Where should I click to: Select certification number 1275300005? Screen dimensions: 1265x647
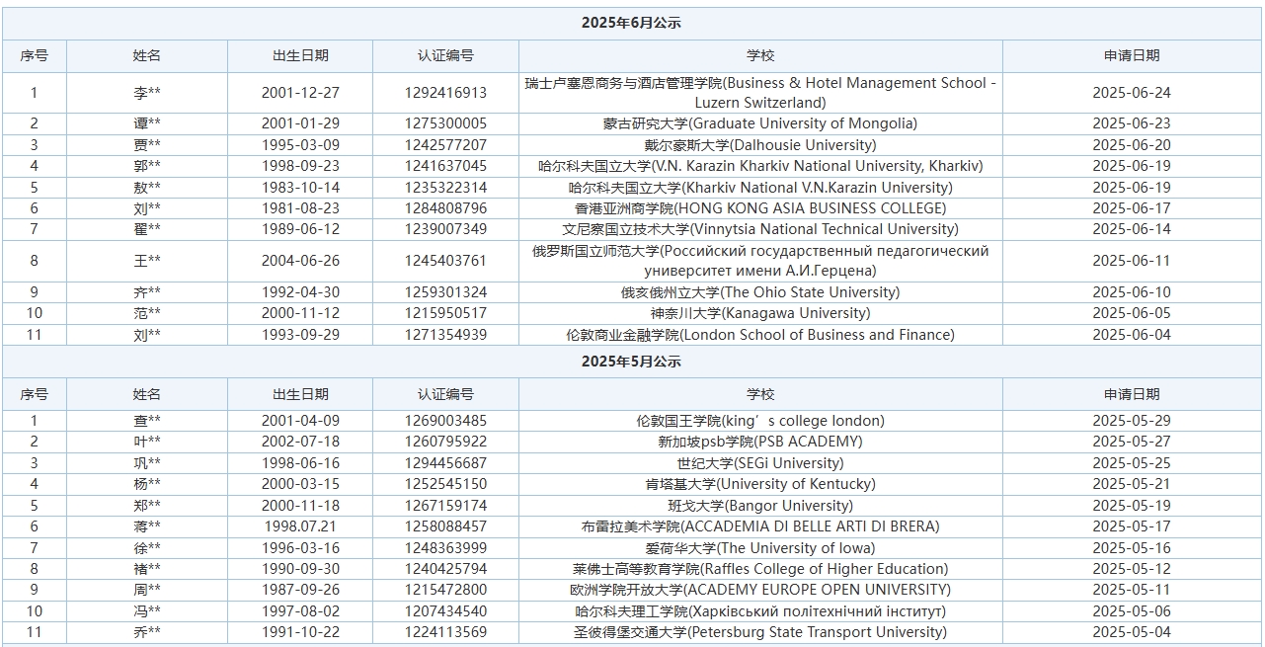pyautogui.click(x=445, y=123)
